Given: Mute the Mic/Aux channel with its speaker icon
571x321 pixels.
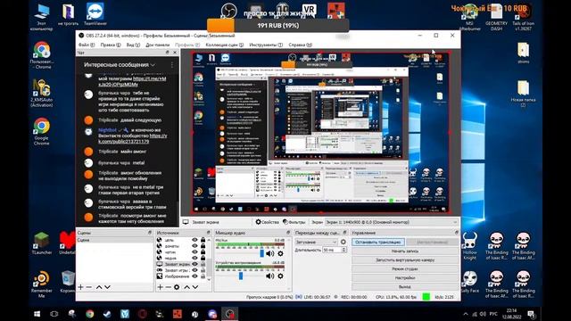Looking at the screenshot, I should (269, 253).
